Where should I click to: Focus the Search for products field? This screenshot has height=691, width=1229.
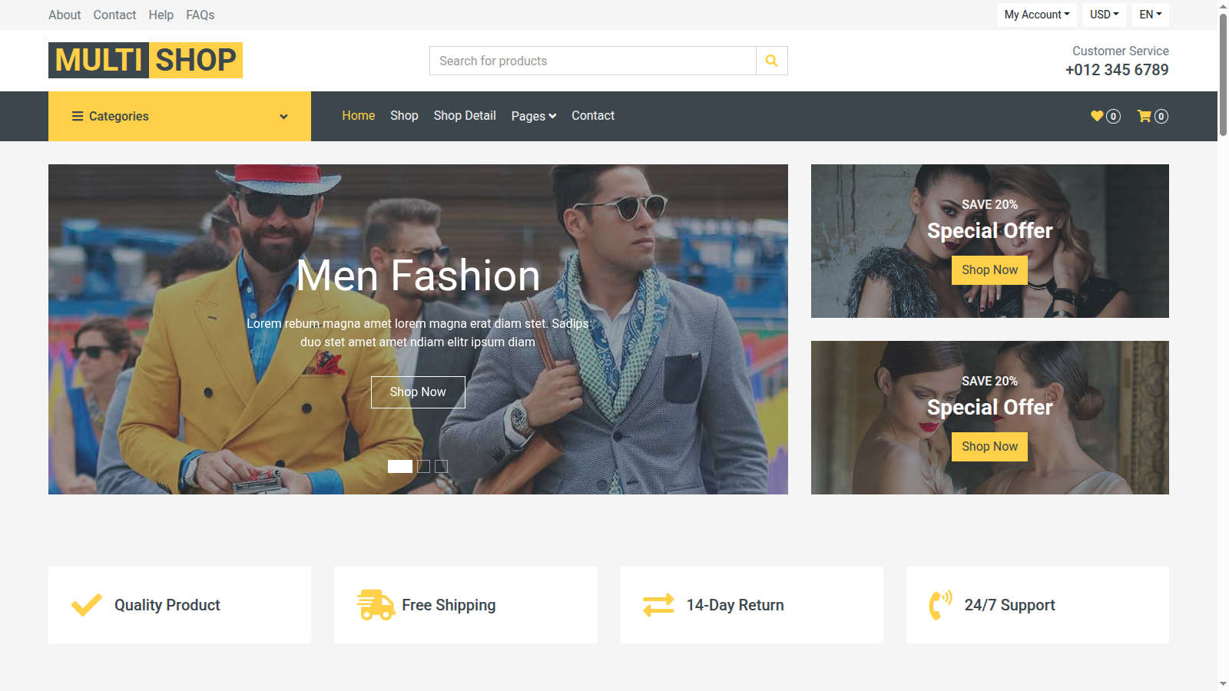tap(592, 61)
